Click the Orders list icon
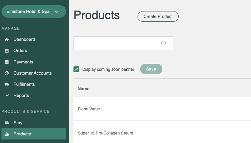The image size is (251, 143). click(x=7, y=51)
